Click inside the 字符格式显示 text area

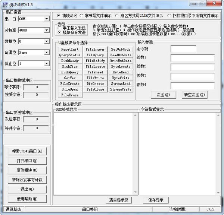click(177, 154)
